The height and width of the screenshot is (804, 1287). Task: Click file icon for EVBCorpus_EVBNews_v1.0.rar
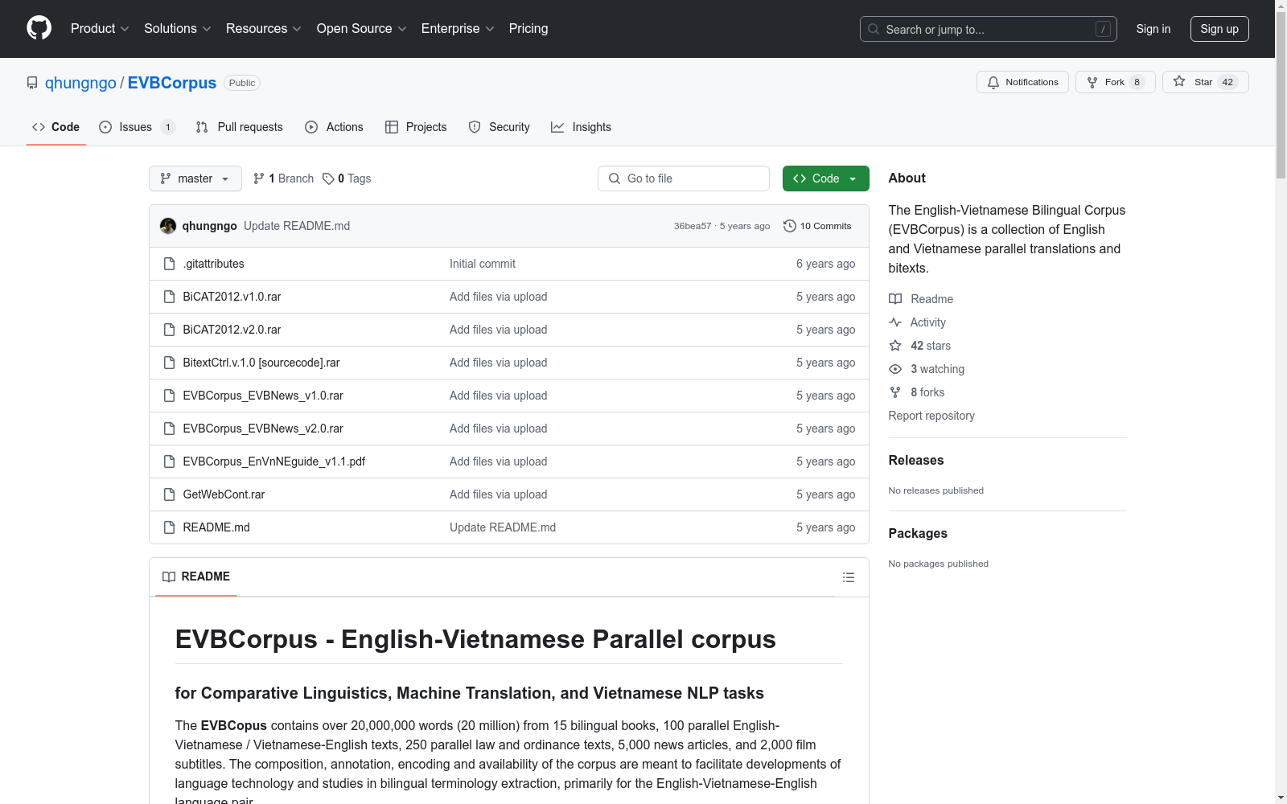click(169, 396)
